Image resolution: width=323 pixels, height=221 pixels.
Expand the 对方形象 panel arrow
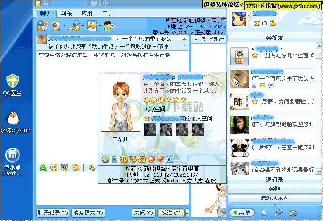[x=196, y=39]
